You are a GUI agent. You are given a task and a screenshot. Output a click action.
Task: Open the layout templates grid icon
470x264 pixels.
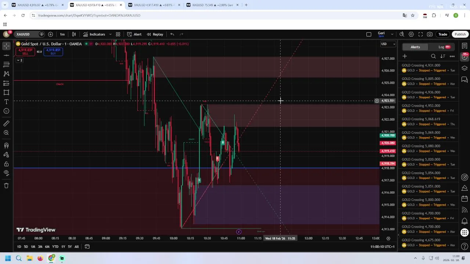[118, 34]
